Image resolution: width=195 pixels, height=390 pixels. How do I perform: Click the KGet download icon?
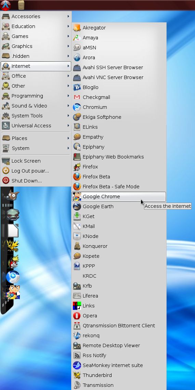tap(77, 216)
